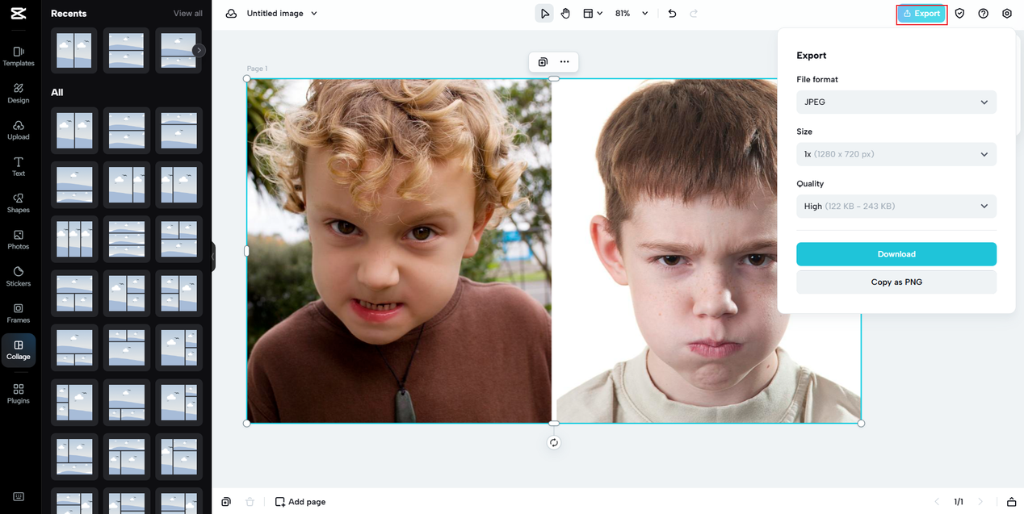Open the 81% zoom dropdown
The height and width of the screenshot is (514, 1024).
632,14
